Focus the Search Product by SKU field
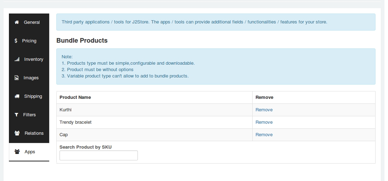Image resolution: width=388 pixels, height=181 pixels. [x=98, y=155]
